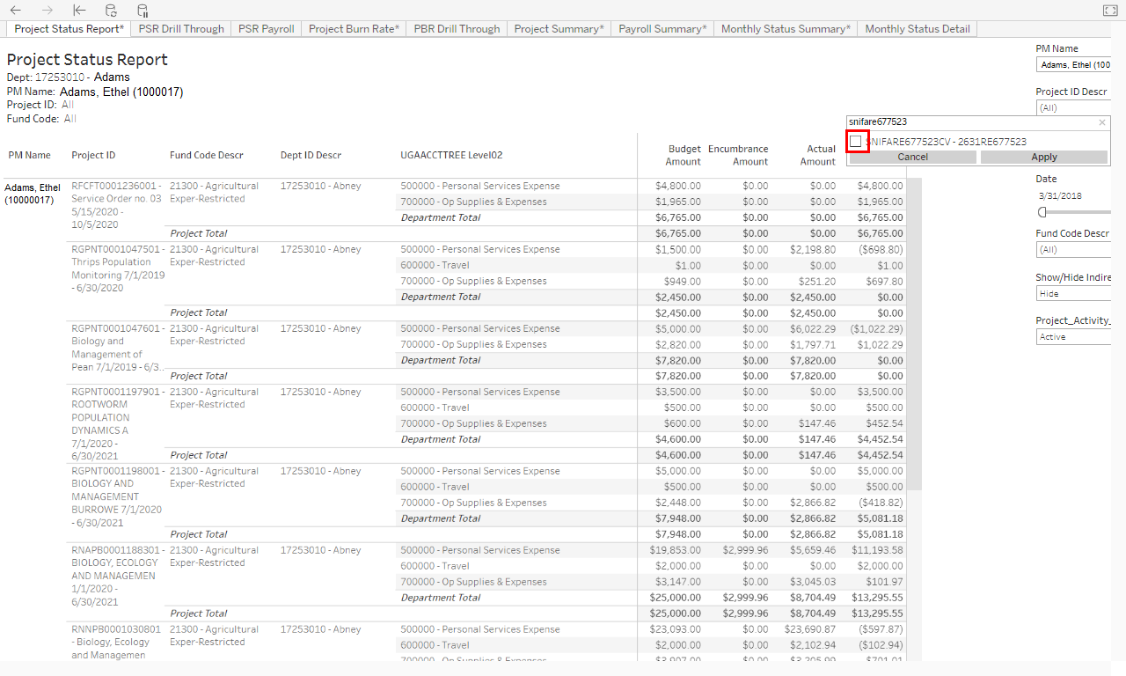Select project RGPNT0001198001 Biology and Management Burrowe
The height and width of the screenshot is (676, 1126).
coord(117,496)
